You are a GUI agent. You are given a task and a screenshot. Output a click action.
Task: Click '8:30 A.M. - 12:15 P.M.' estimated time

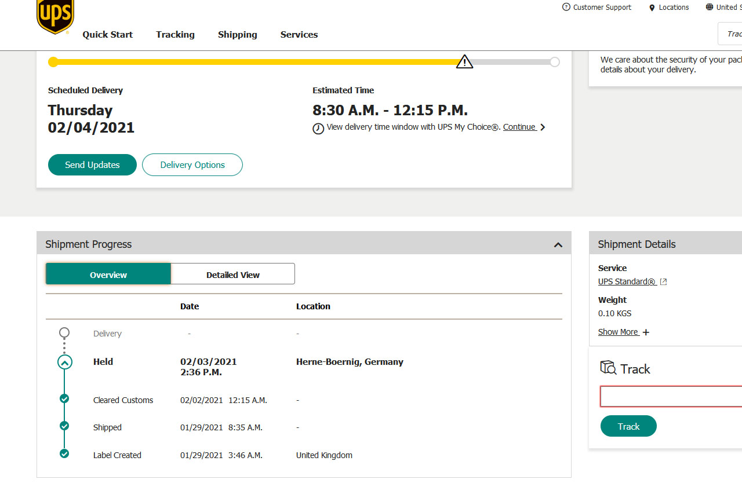(390, 111)
